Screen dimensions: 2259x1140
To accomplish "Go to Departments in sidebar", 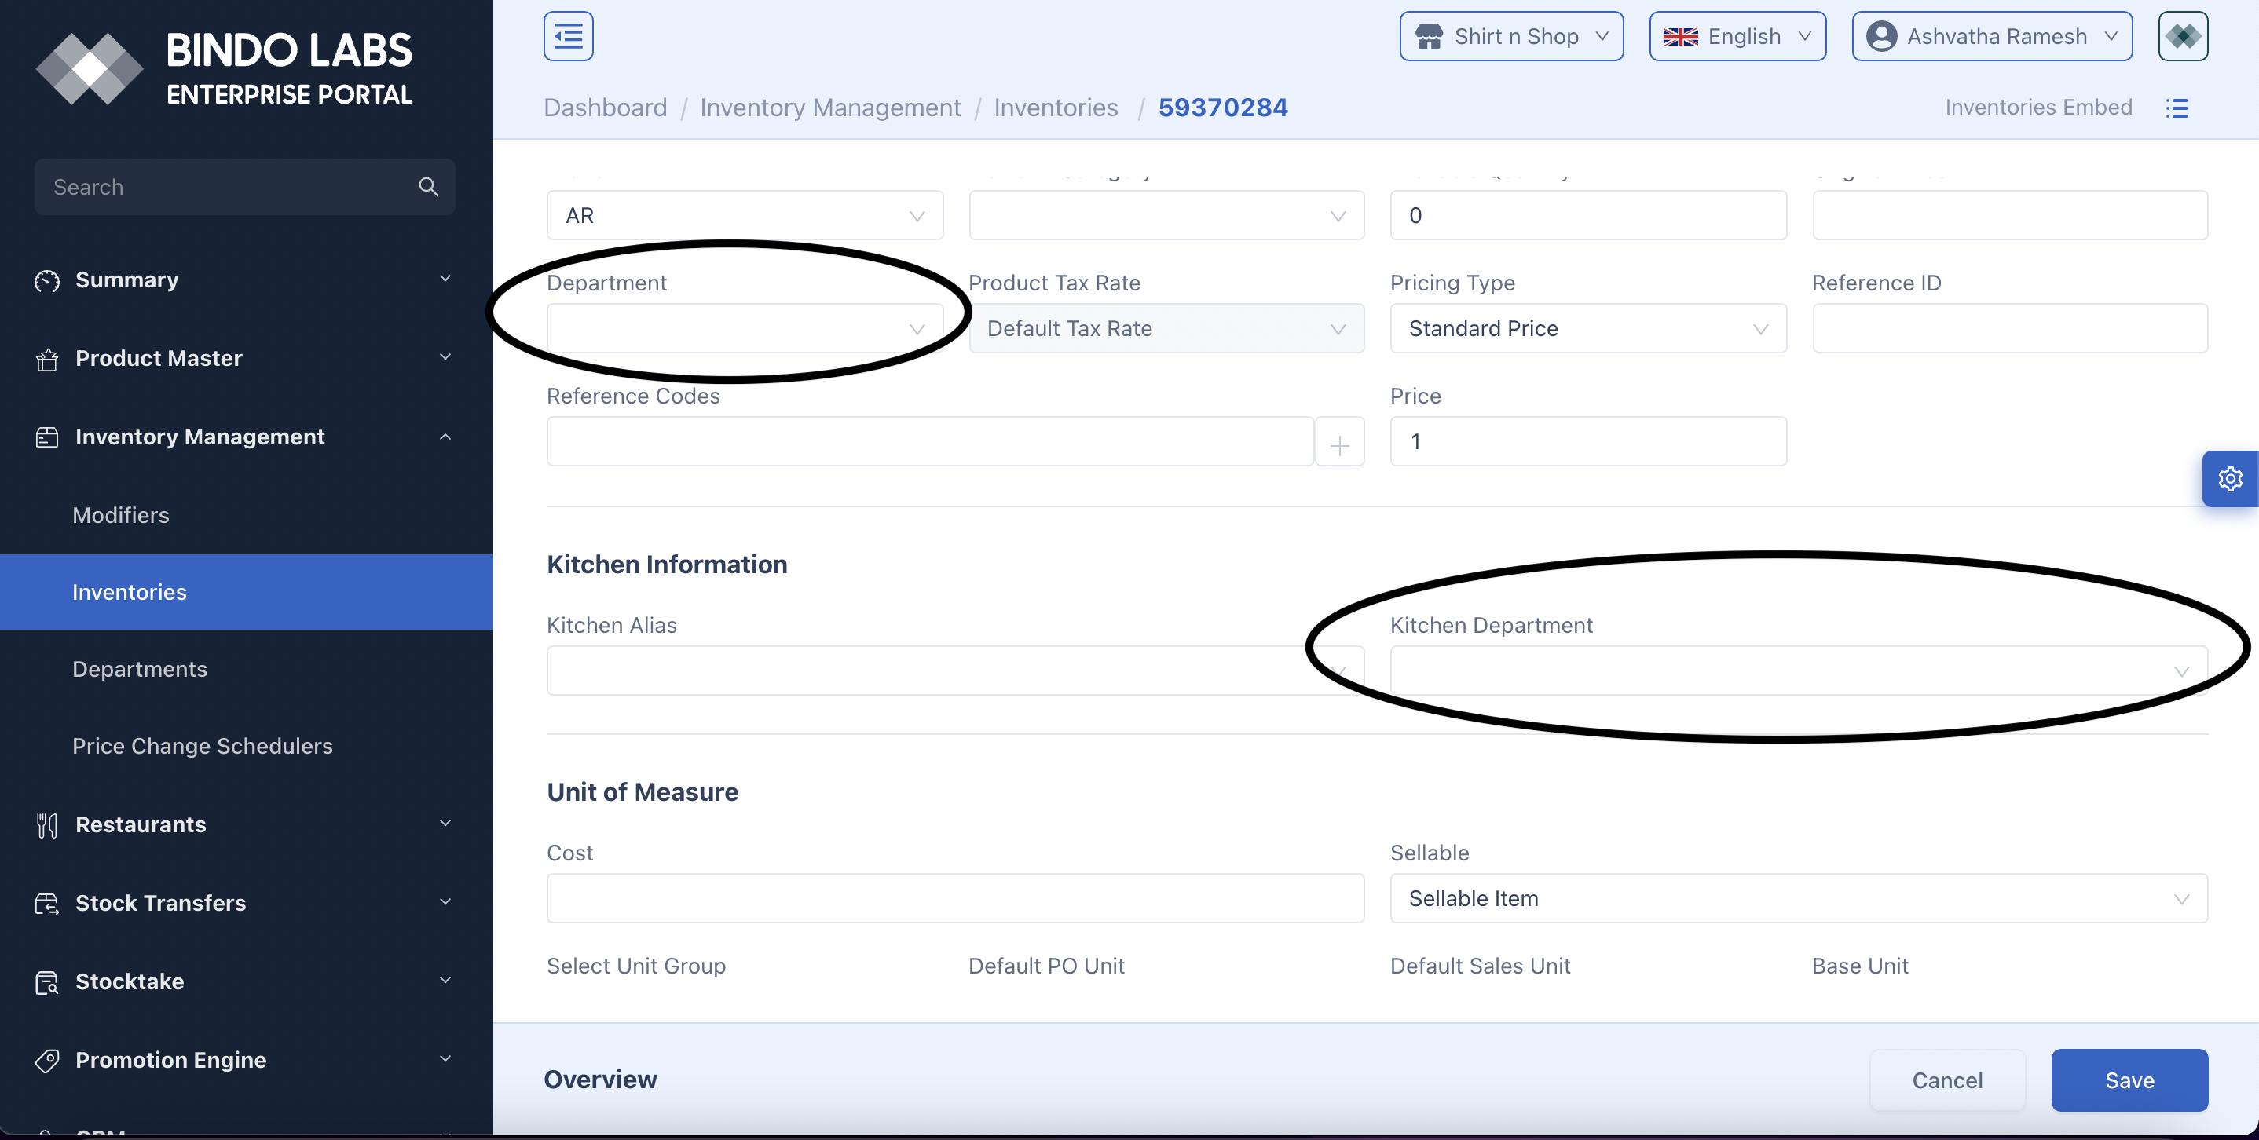I will [x=140, y=670].
